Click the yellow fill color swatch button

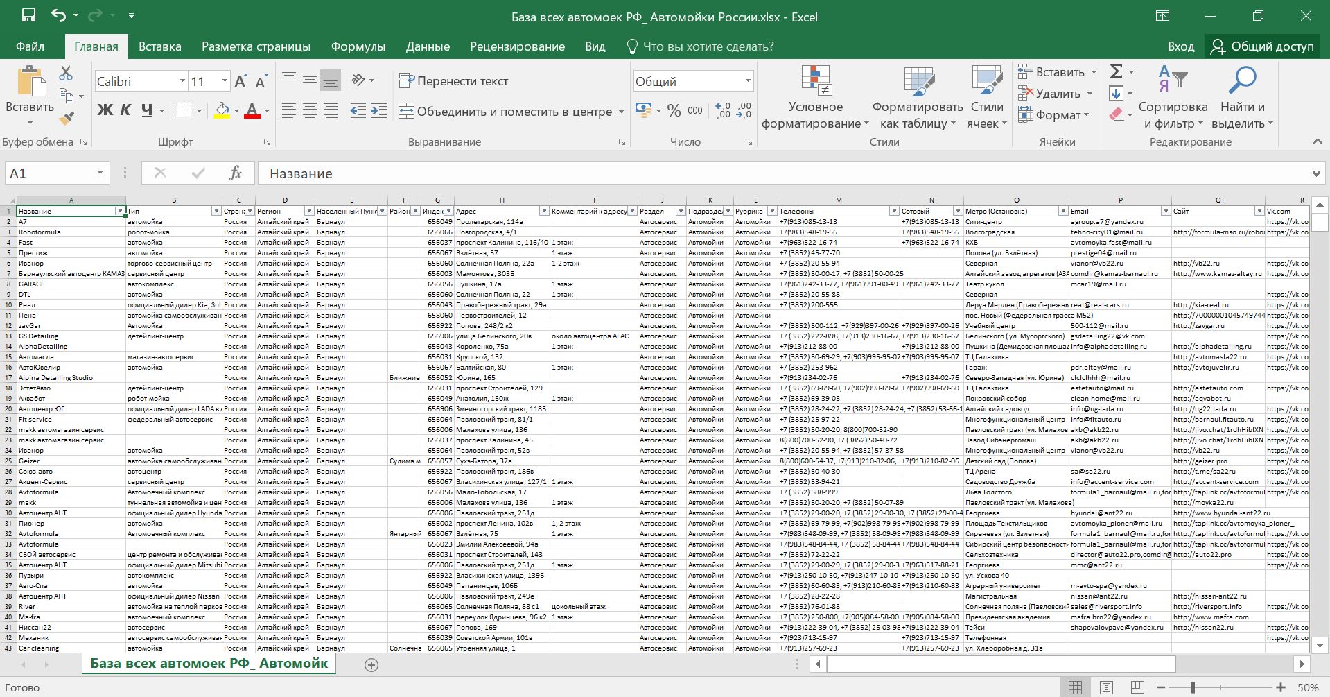(222, 110)
